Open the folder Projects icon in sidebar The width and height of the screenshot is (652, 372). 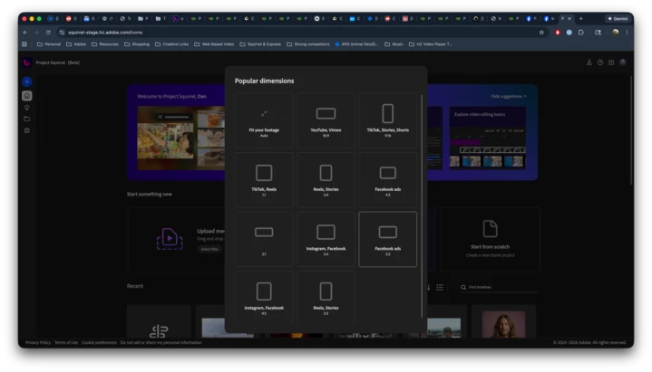[27, 119]
